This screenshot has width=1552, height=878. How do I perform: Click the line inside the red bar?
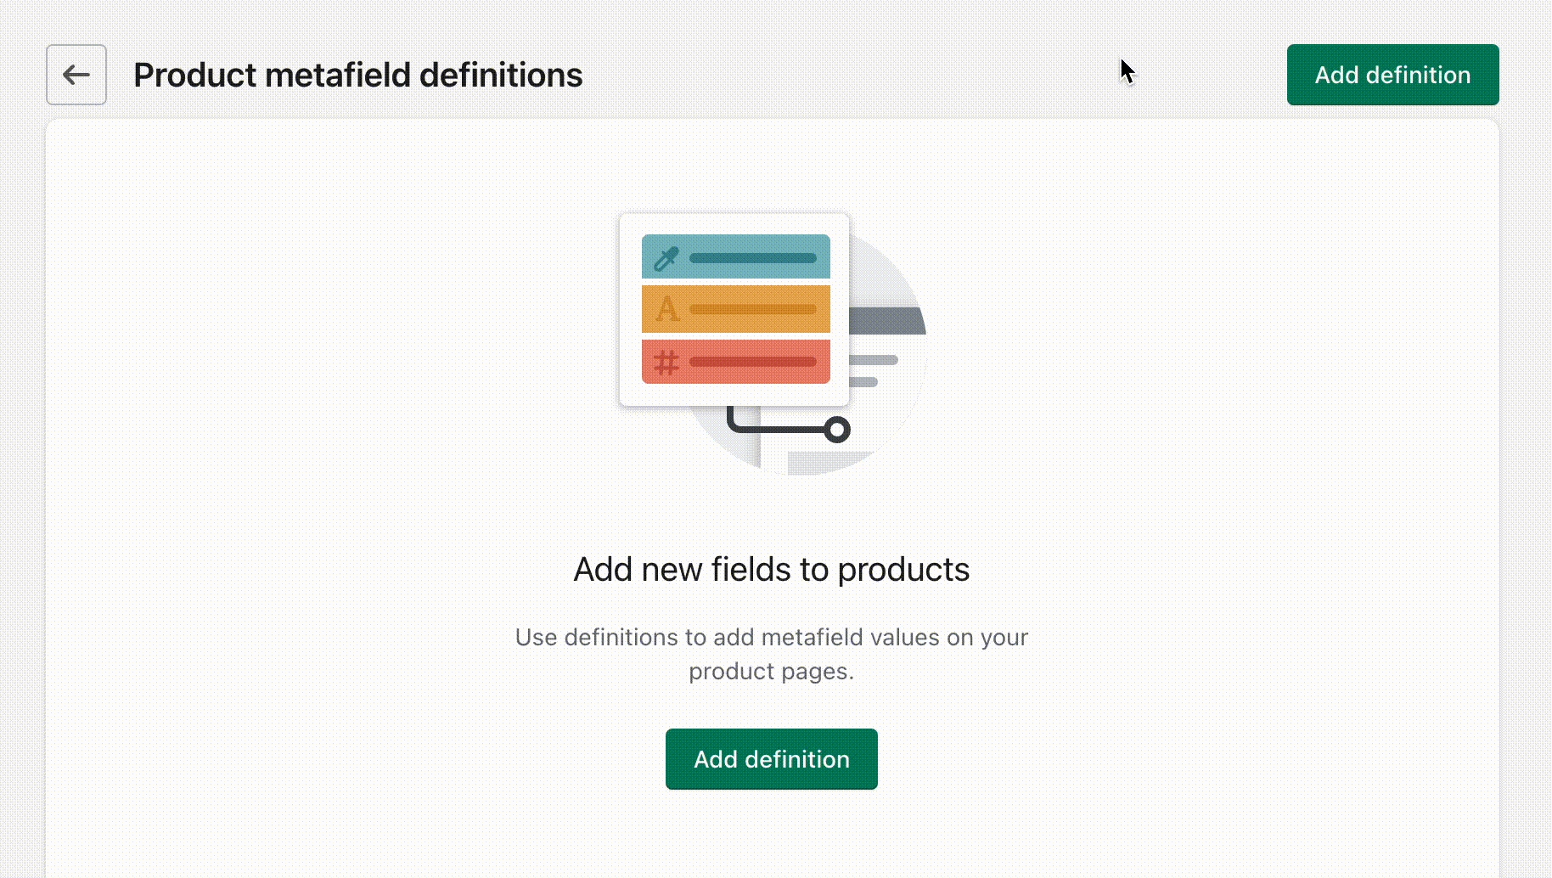[x=752, y=363]
